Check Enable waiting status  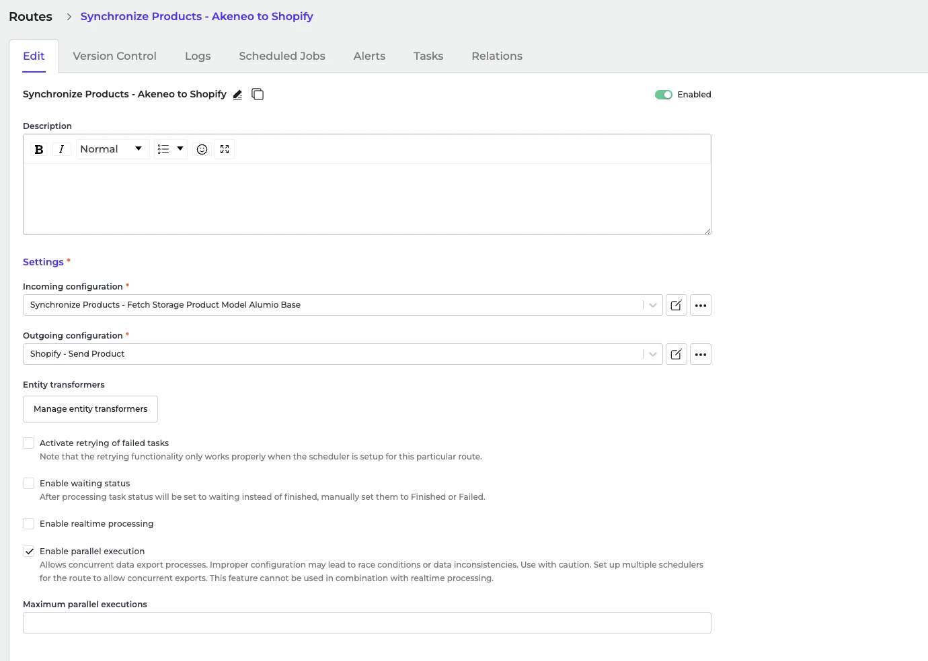[x=29, y=484]
